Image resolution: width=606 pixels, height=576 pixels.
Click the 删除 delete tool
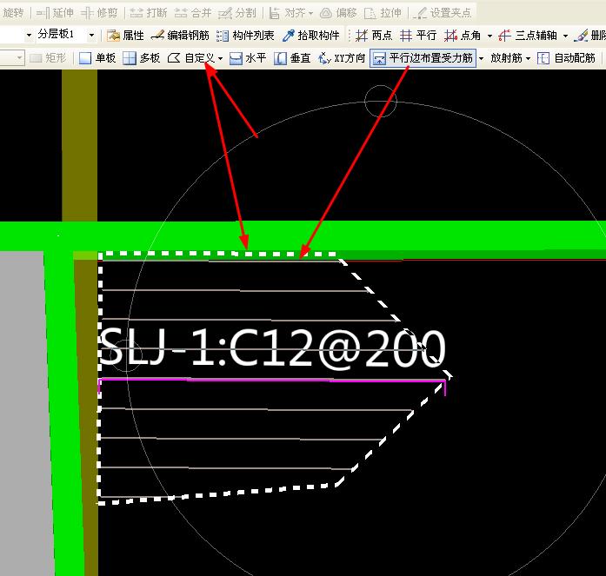[590, 36]
